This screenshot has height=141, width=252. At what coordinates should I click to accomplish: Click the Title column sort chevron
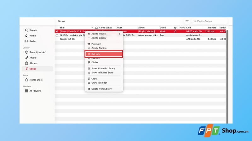point(92,28)
